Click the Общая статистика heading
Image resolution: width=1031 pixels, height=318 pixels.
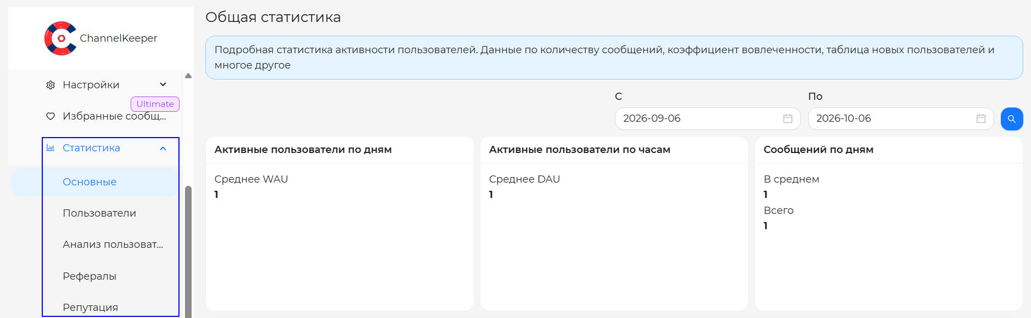[273, 18]
